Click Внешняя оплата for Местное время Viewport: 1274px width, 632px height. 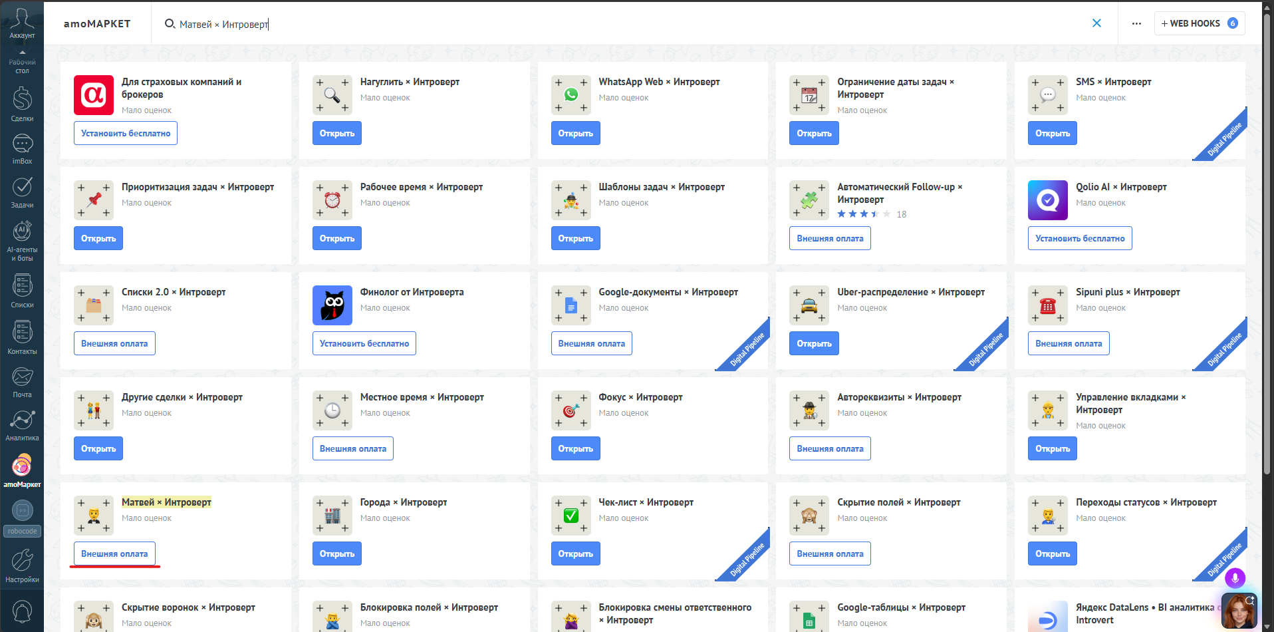click(353, 448)
